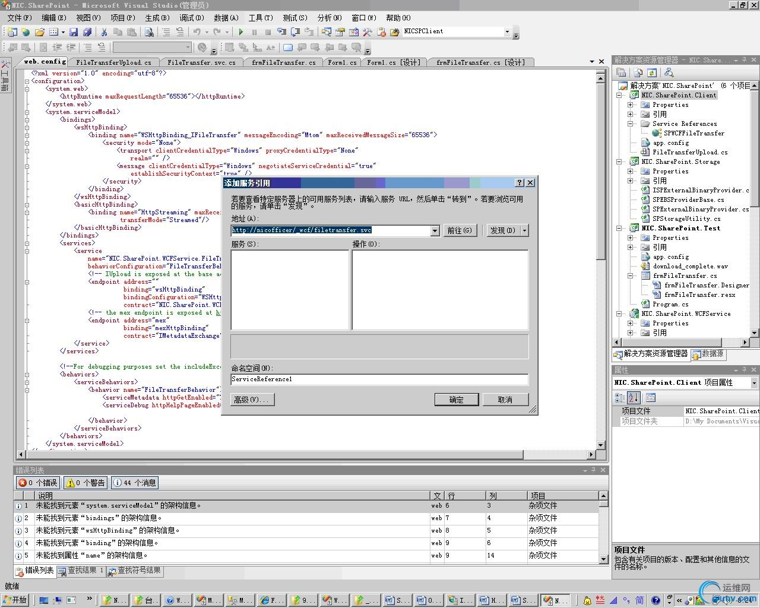Collapse the Service References folder

(x=631, y=123)
